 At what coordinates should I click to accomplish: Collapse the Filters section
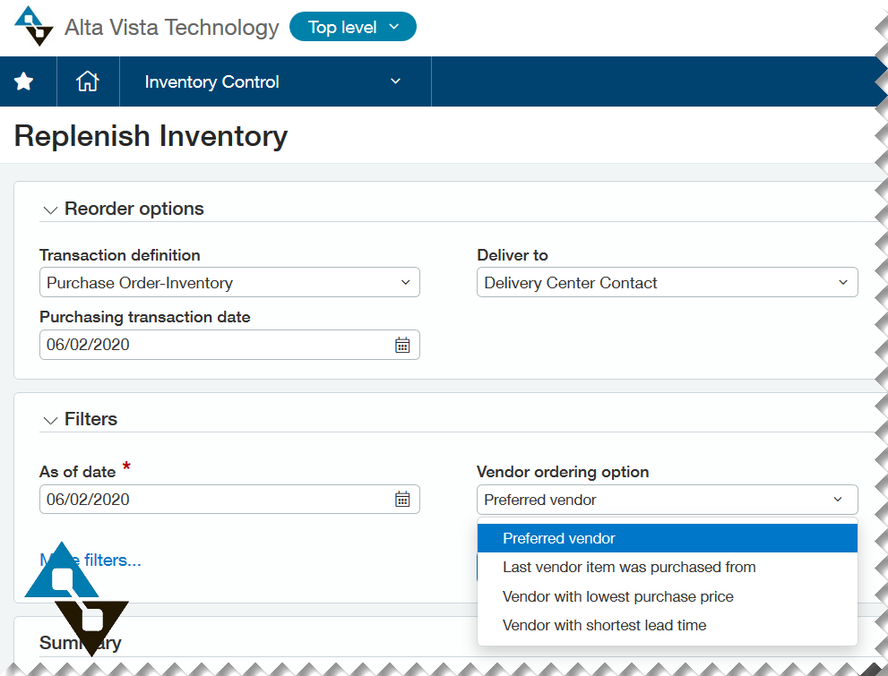tap(50, 420)
